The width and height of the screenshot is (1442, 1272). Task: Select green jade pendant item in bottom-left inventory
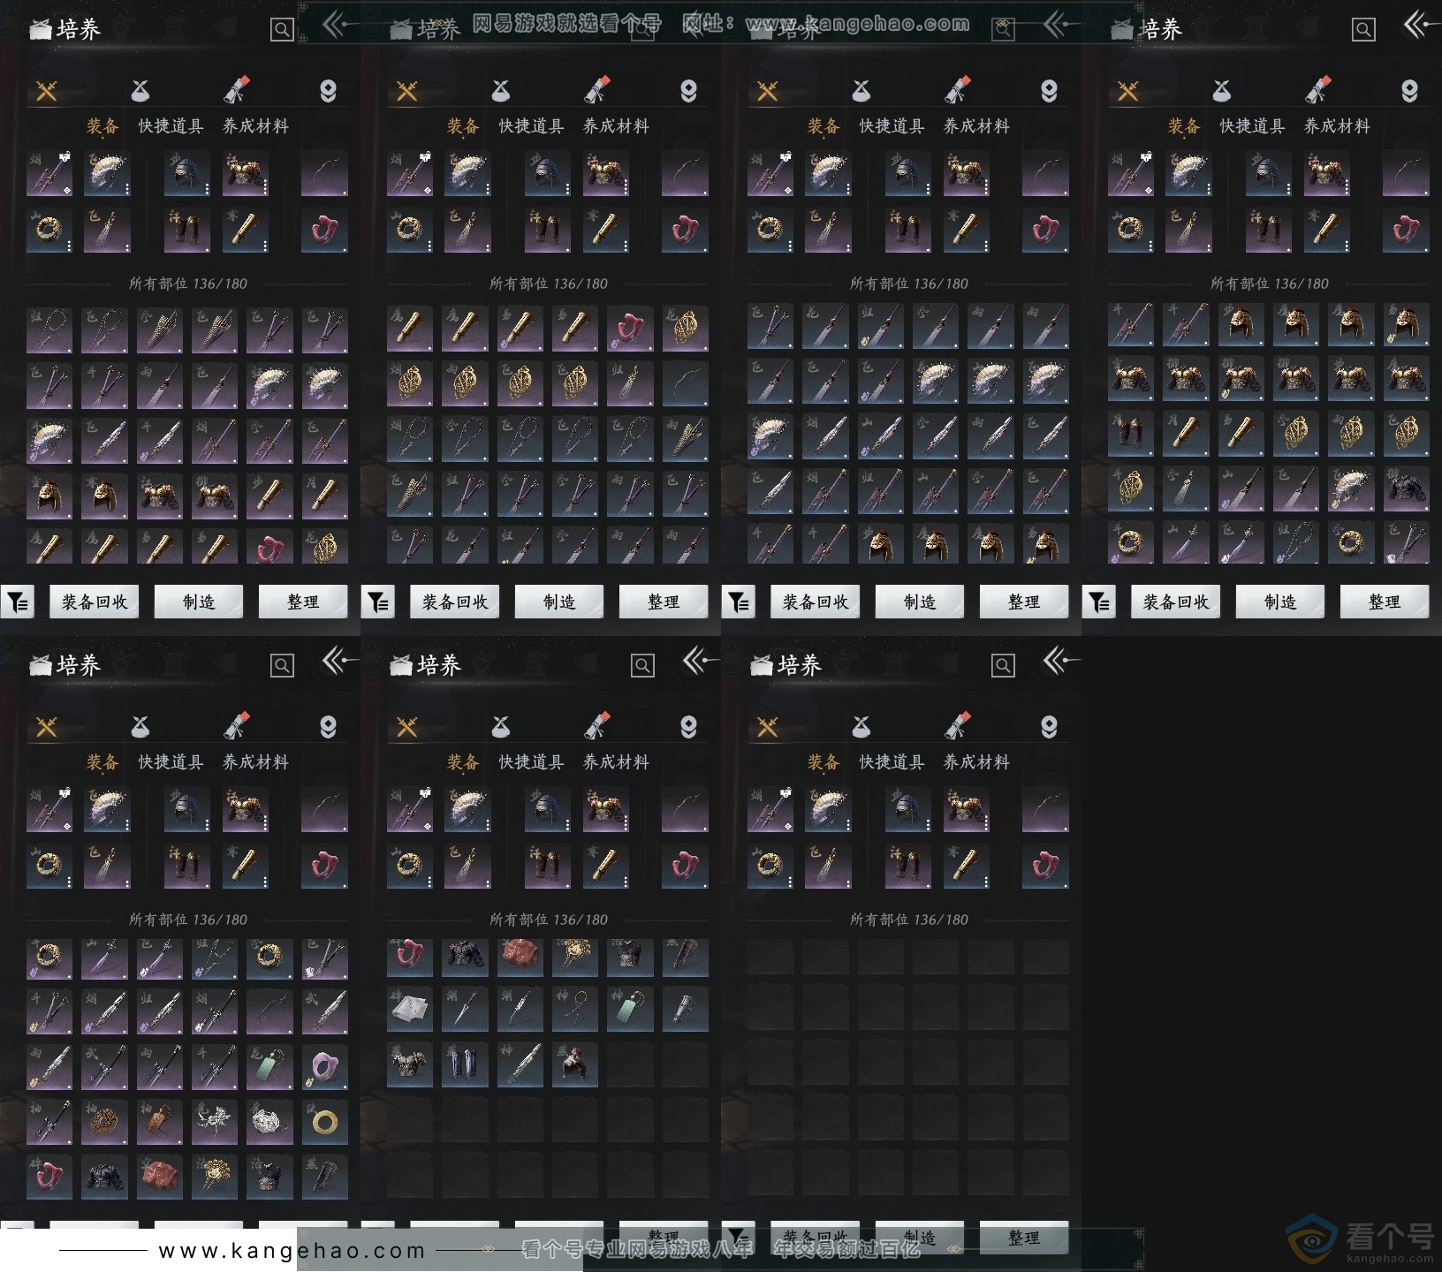(269, 1066)
